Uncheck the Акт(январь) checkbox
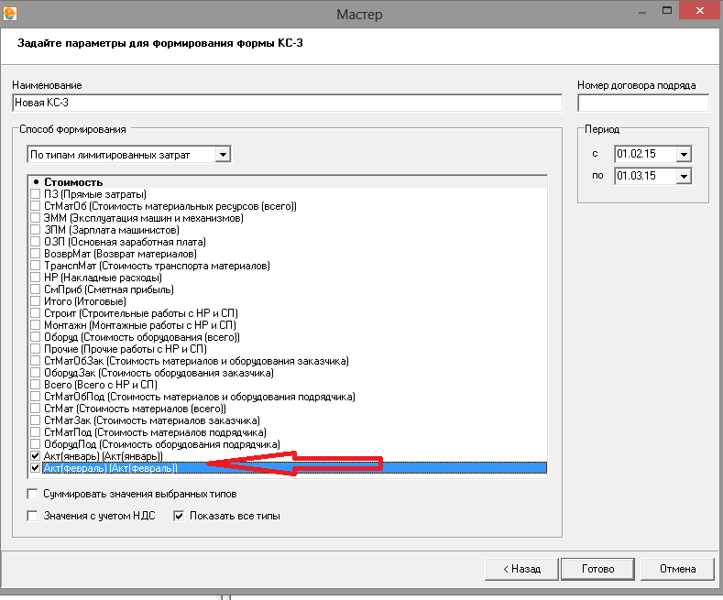 pyautogui.click(x=36, y=456)
